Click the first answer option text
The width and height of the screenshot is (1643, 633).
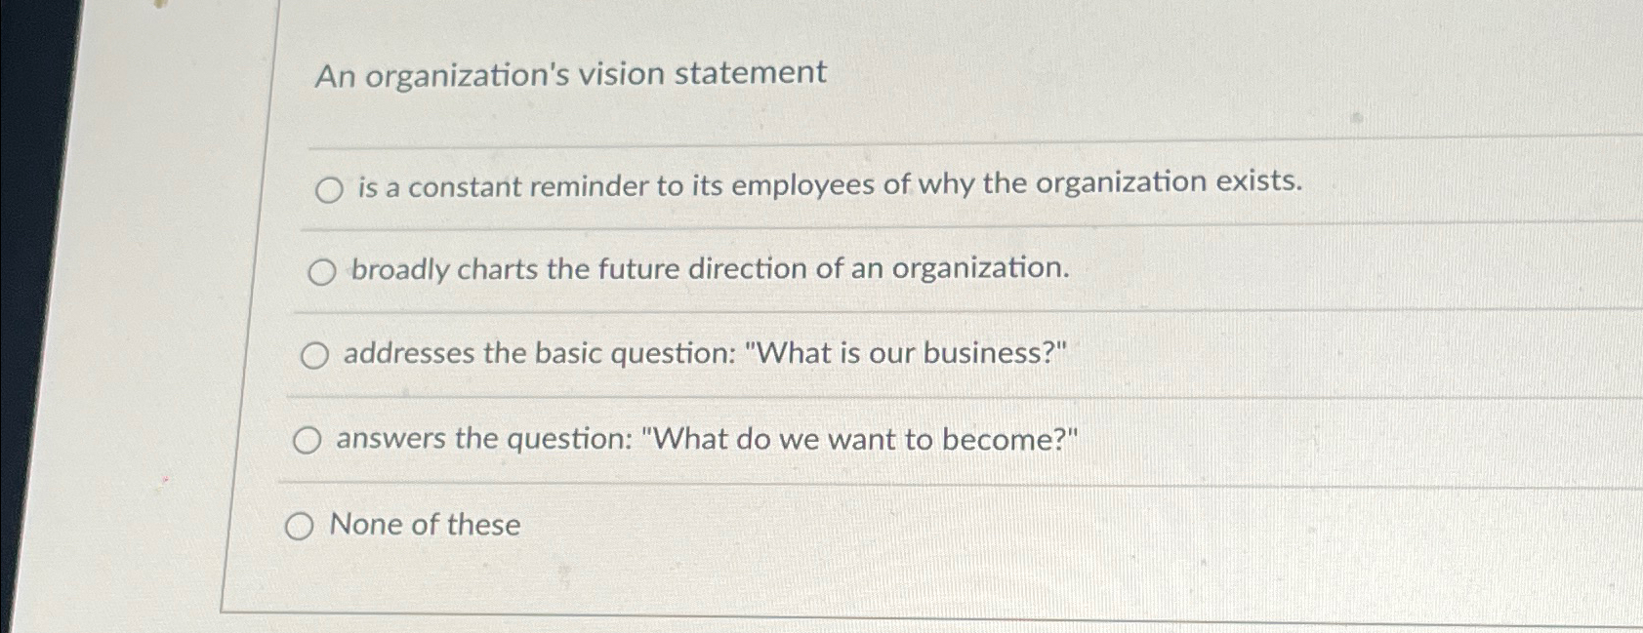coord(830,184)
